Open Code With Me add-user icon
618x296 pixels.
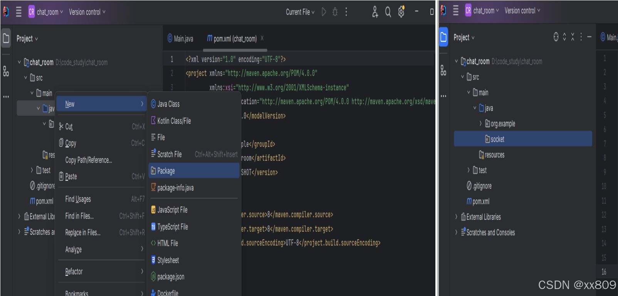pyautogui.click(x=375, y=12)
